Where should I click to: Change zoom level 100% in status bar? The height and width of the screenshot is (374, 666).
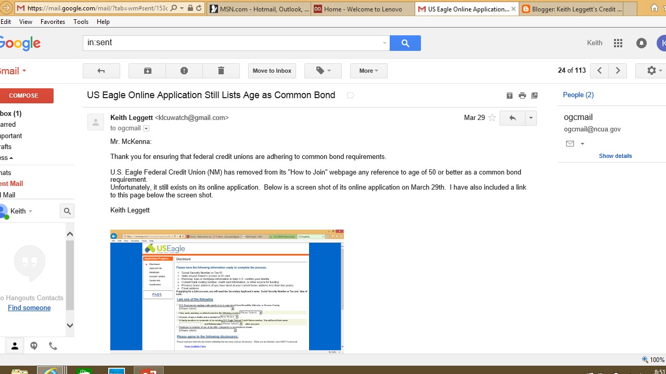coord(653,359)
